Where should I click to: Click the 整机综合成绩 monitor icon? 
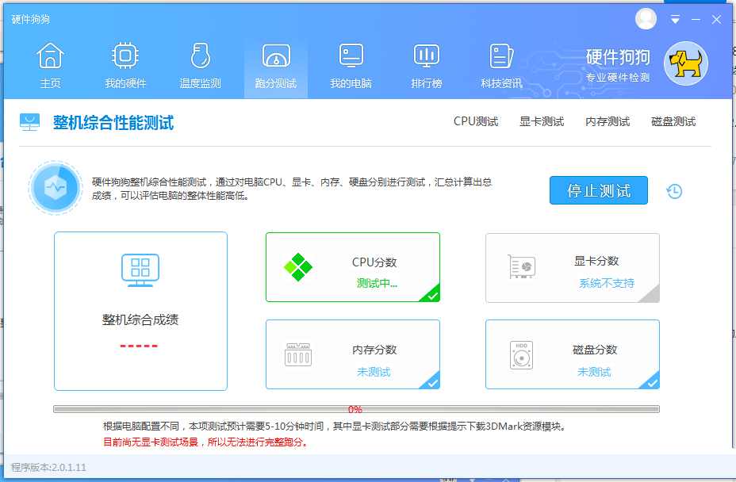click(x=140, y=270)
